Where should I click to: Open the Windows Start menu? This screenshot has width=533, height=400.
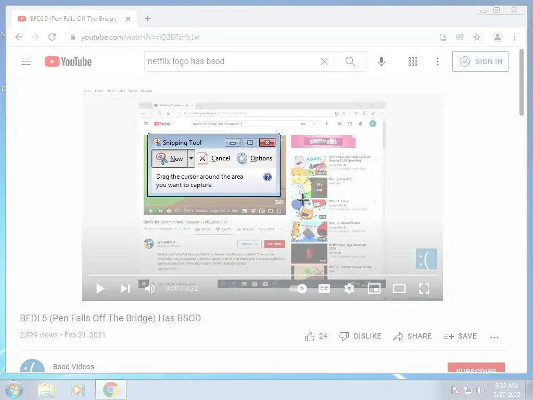click(x=14, y=390)
